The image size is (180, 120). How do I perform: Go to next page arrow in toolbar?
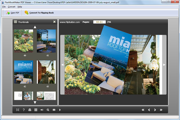point(155,110)
